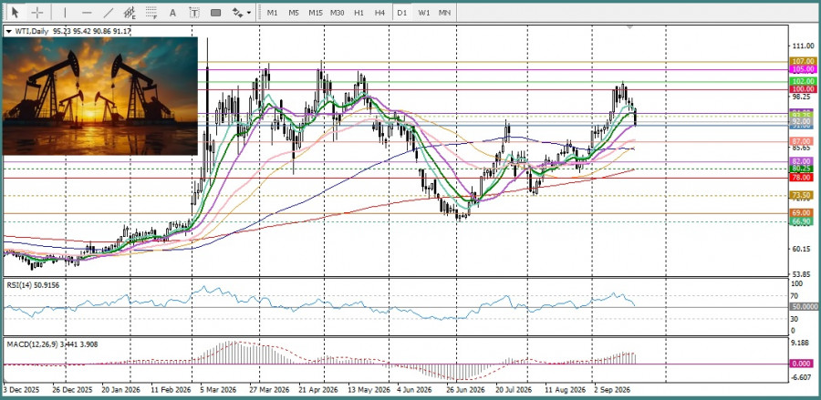Image resolution: width=821 pixels, height=400 pixels.
Task: Switch to the M5 timeframe
Action: (294, 12)
